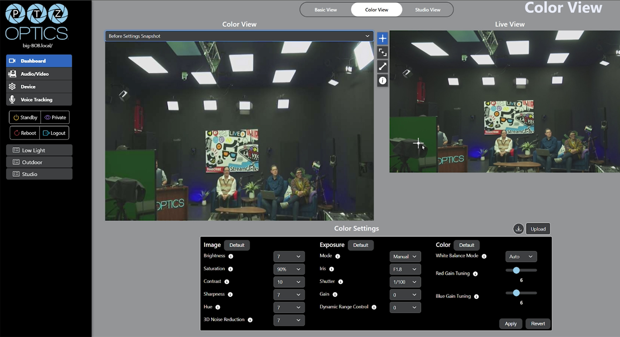Screen dimensions: 620x337
Task: Load the Studio preset
Action: pos(39,174)
